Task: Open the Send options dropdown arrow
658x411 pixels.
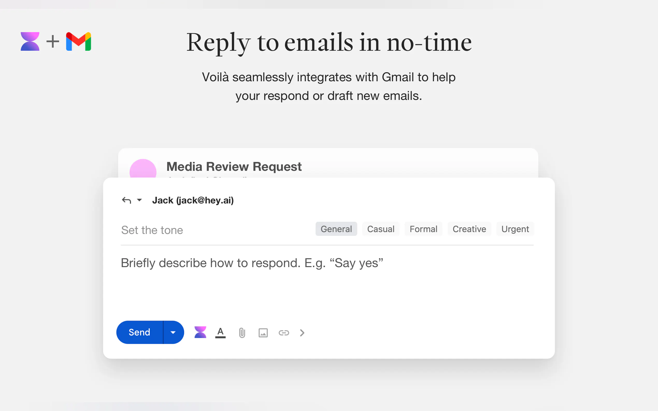Action: [173, 332]
